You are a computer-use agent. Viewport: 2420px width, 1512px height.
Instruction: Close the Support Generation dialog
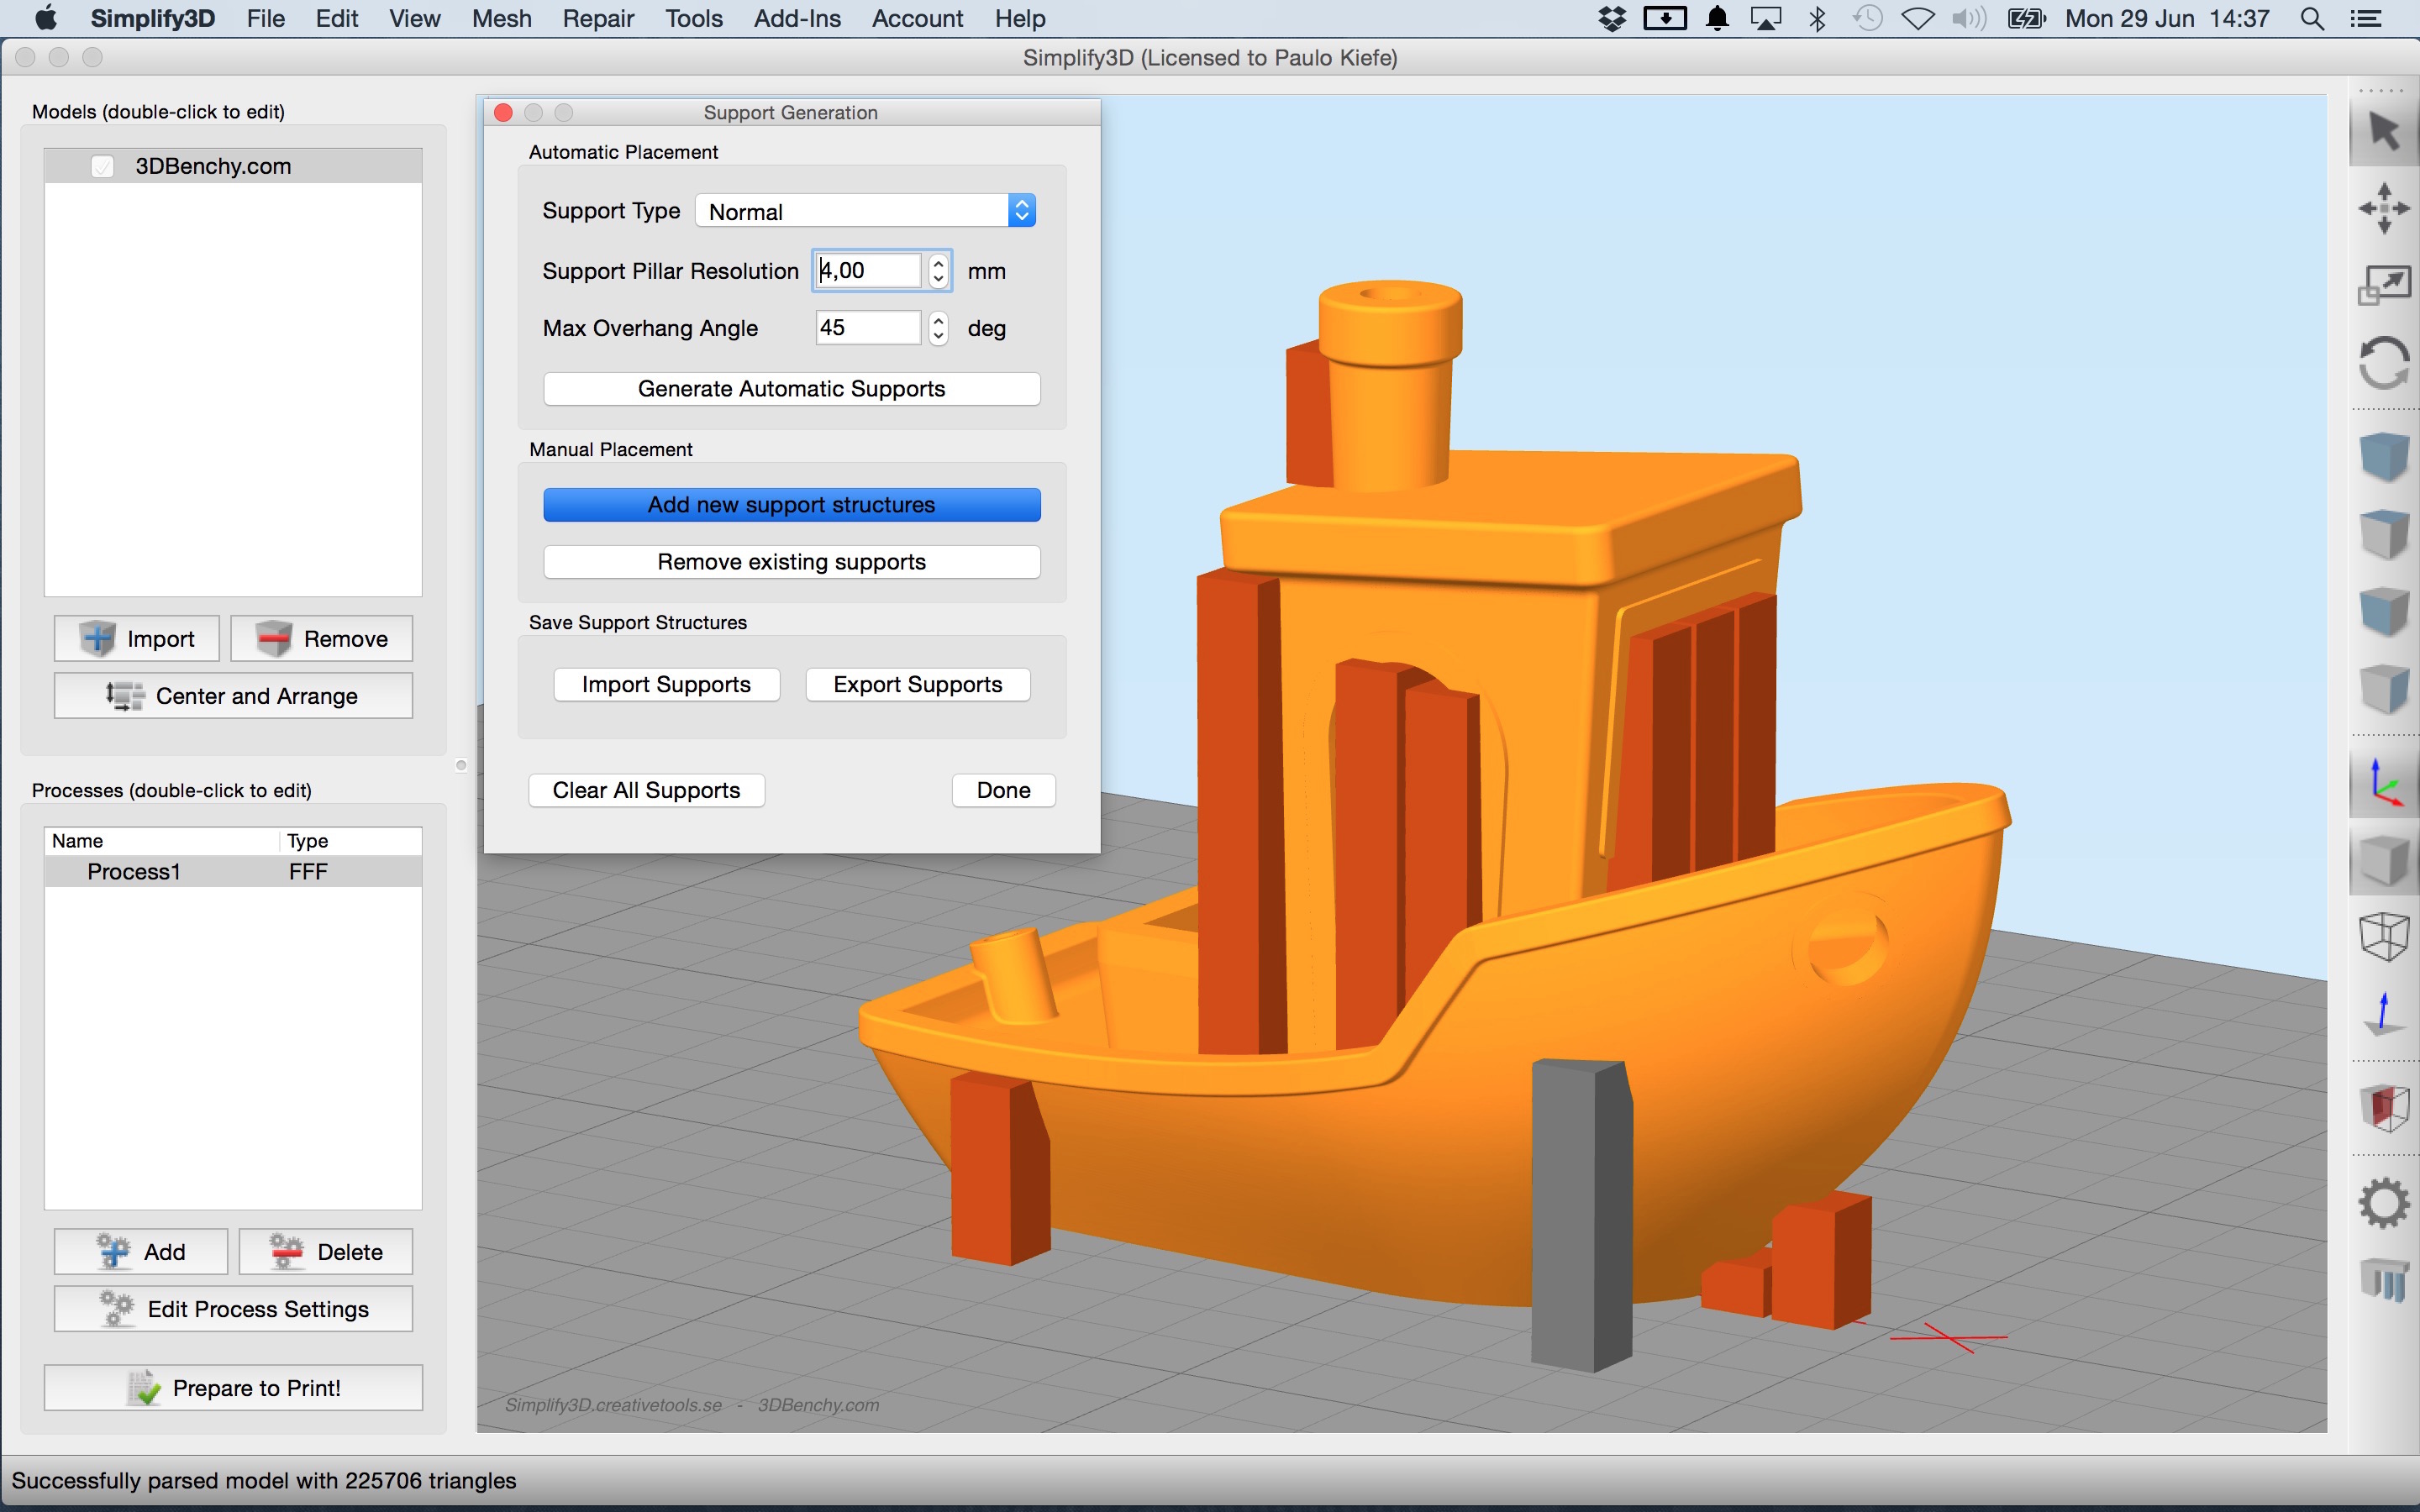pos(504,113)
